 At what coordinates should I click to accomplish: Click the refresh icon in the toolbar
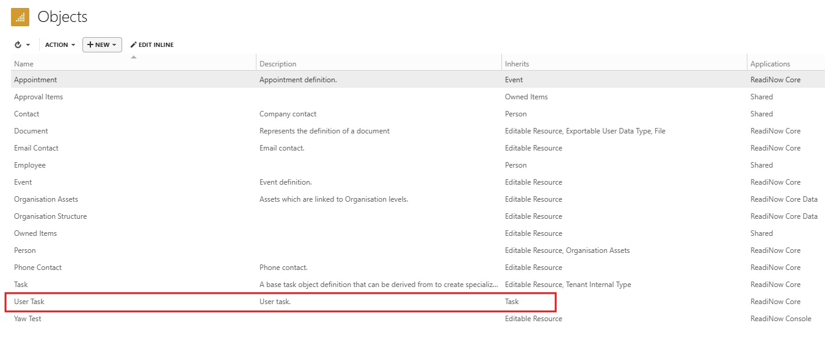pyautogui.click(x=18, y=45)
